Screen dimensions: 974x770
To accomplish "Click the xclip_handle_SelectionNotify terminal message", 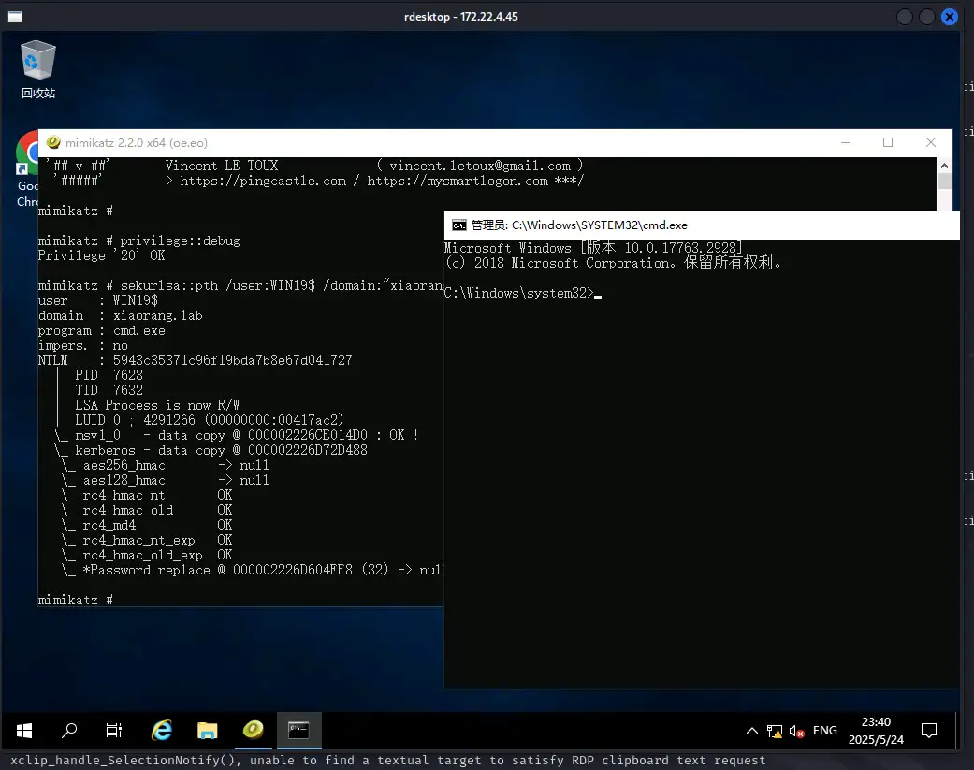I will [387, 760].
